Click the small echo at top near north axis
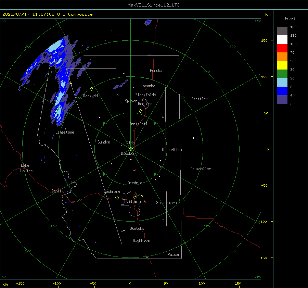Viewport: 308px width, 288px height. point(148,23)
